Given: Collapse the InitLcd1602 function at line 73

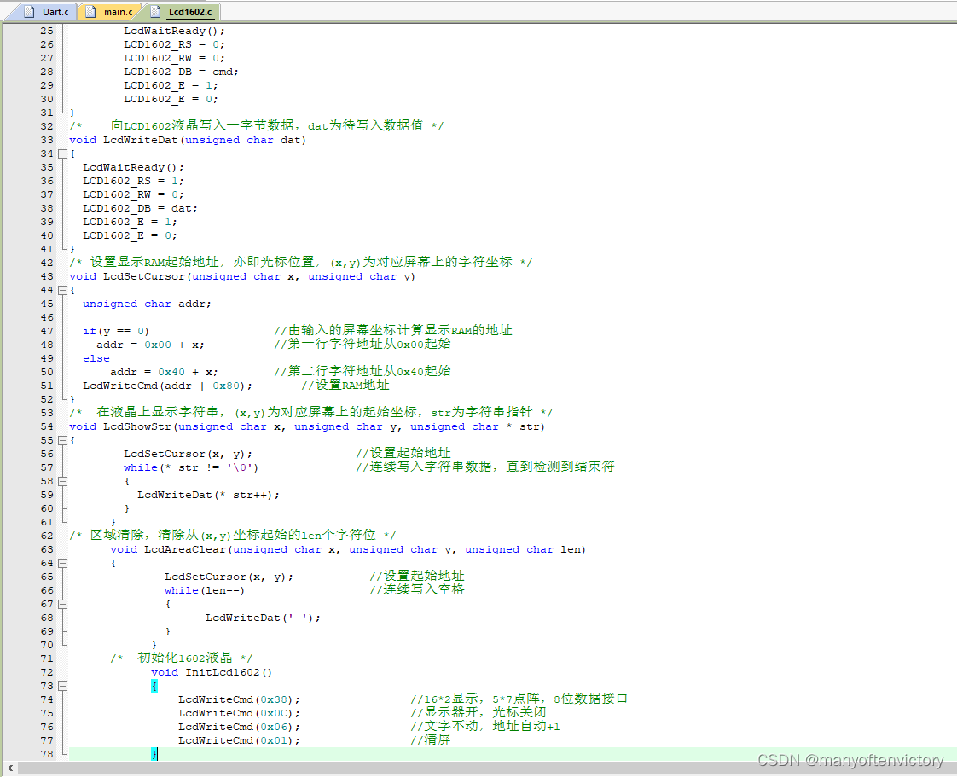Looking at the screenshot, I should (62, 686).
